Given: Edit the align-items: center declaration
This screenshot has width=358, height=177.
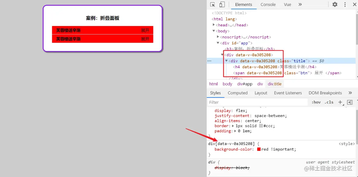Looking at the screenshot, I should point(238,121).
